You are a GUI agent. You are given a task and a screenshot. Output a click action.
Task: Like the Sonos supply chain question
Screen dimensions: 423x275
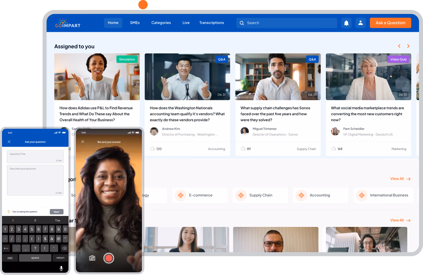[243, 149]
